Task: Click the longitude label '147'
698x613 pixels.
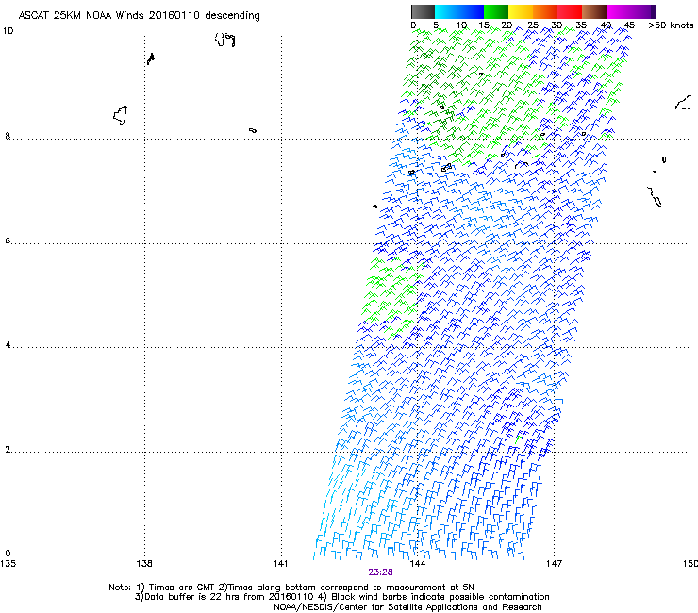Action: [x=554, y=564]
